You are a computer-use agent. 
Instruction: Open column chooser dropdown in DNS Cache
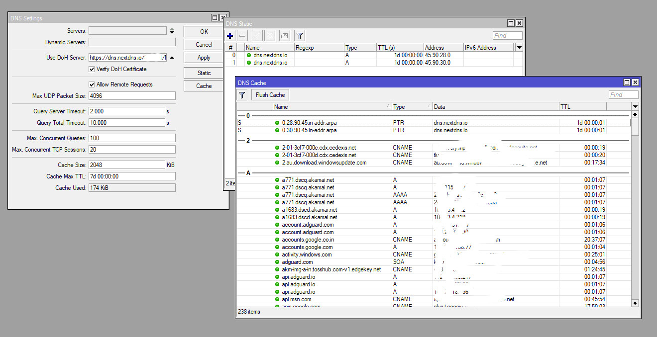click(635, 107)
